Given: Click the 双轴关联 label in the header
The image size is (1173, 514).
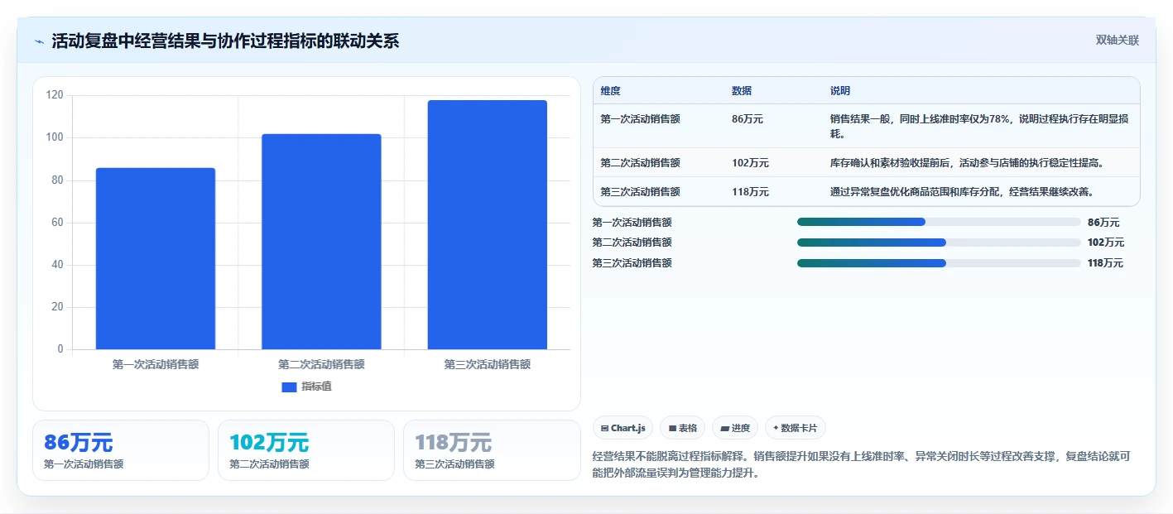Looking at the screenshot, I should pos(1118,41).
